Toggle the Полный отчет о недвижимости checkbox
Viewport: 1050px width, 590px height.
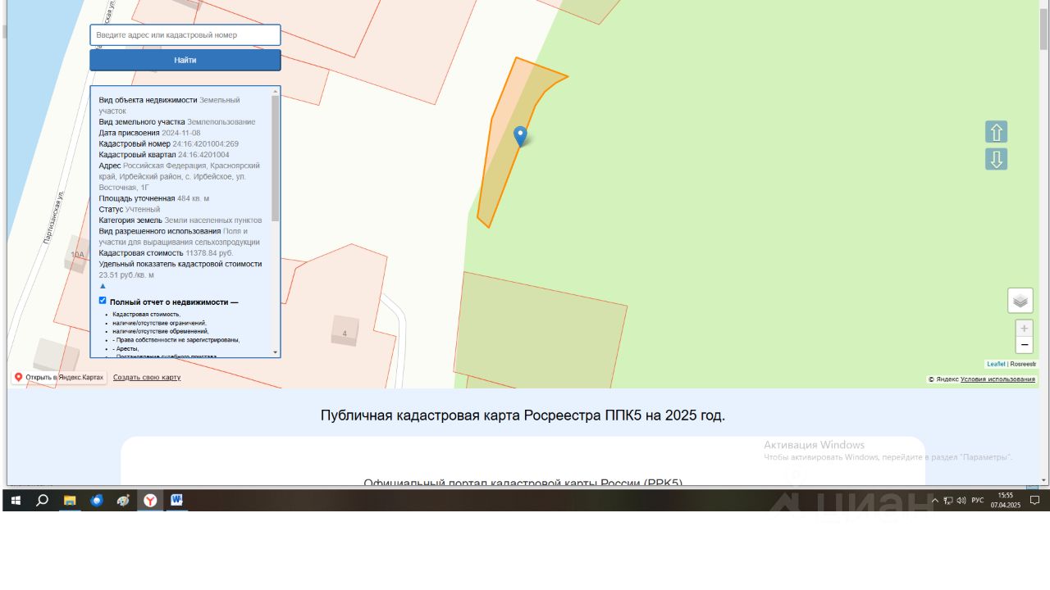103,301
